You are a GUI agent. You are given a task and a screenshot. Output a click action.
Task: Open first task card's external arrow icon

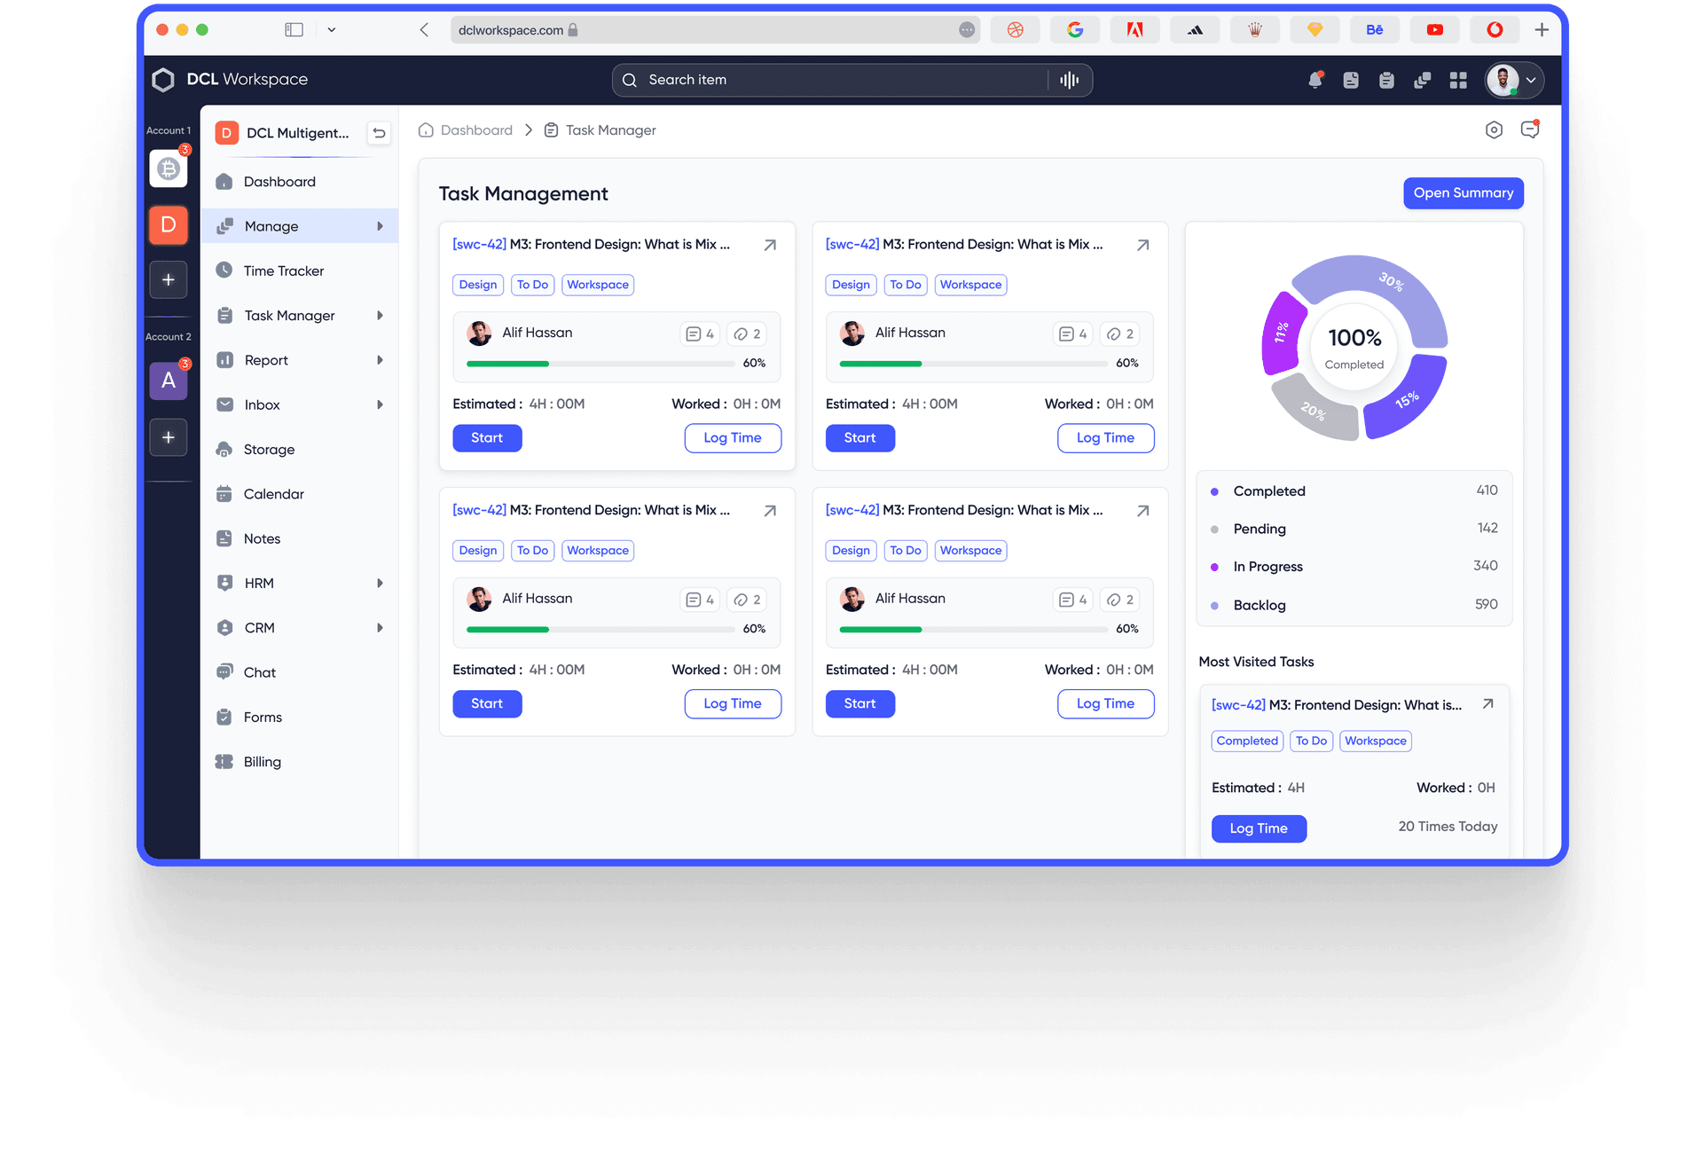(x=770, y=246)
